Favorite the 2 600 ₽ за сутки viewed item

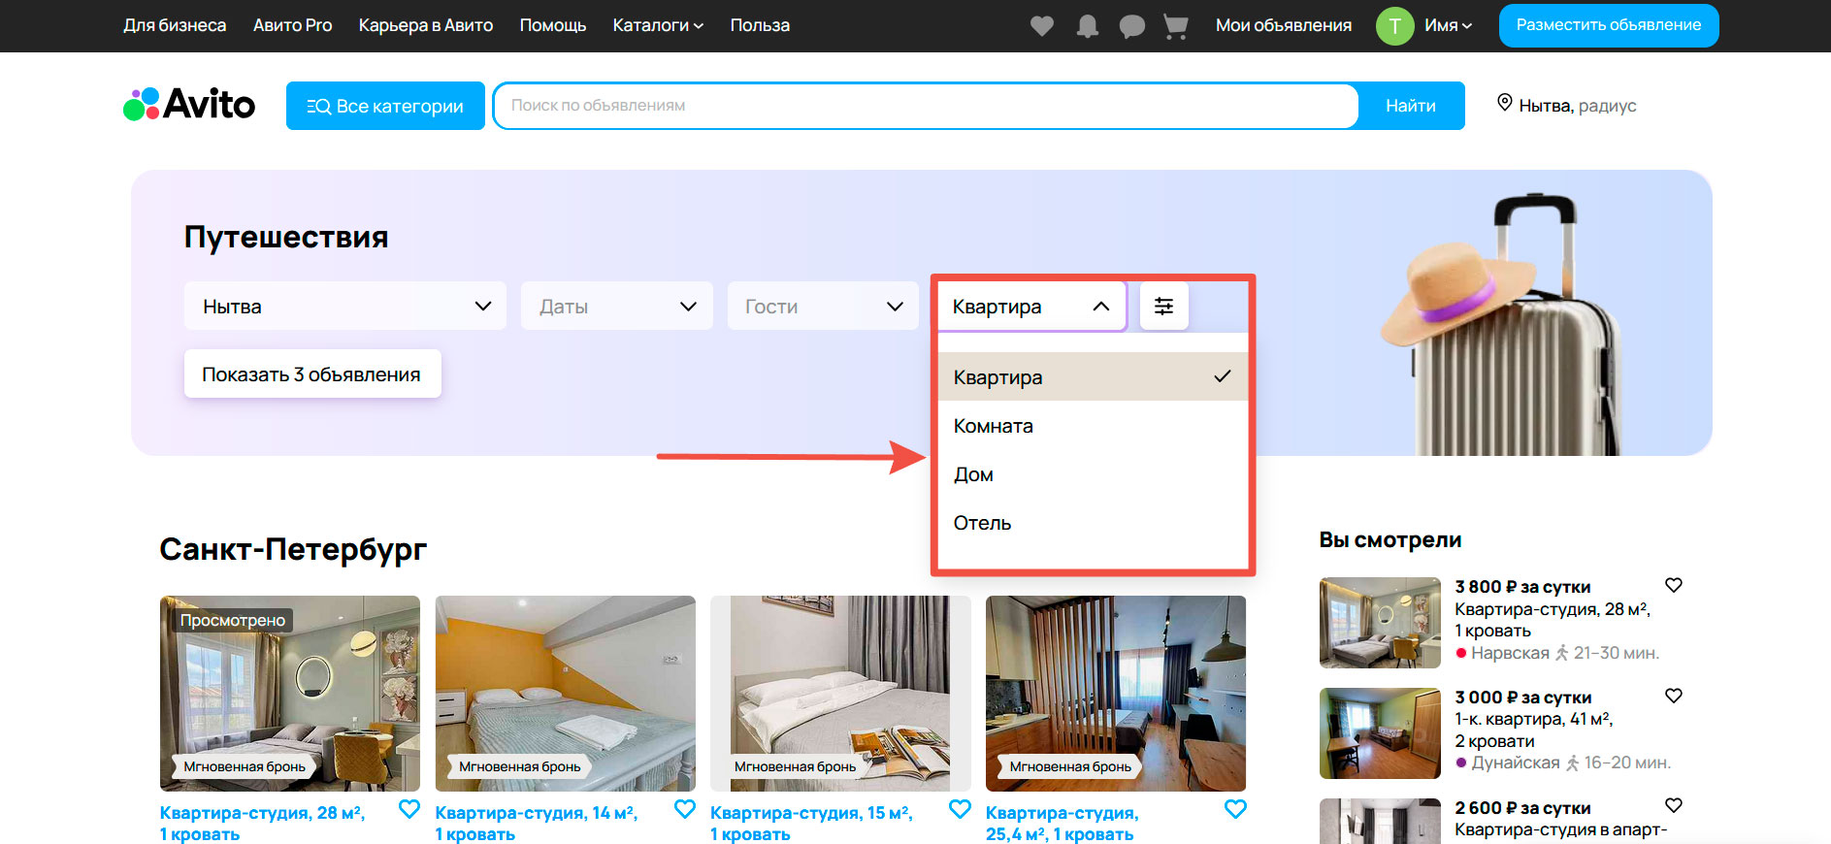coord(1674,805)
